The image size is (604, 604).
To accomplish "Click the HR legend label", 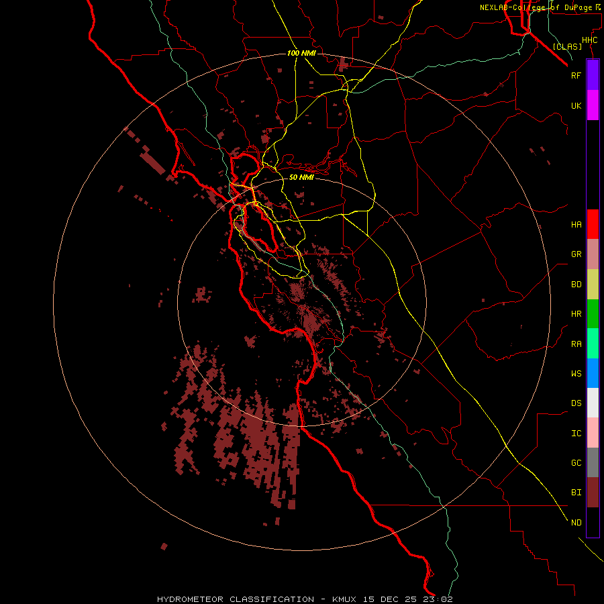I will [x=576, y=314].
